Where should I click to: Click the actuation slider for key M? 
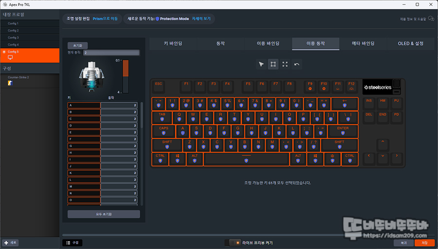point(119,186)
